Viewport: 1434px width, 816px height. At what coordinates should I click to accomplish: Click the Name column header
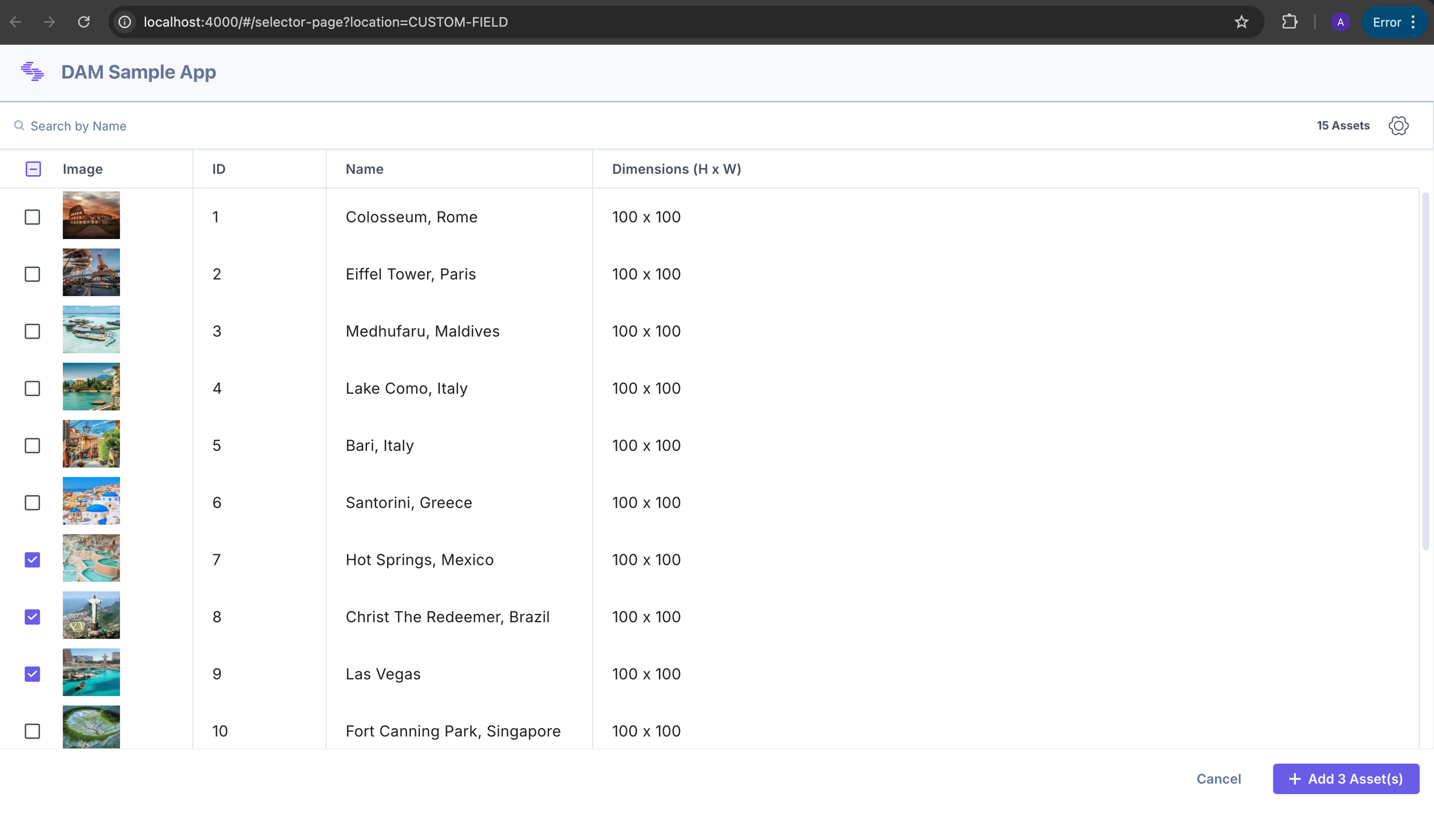[x=364, y=169]
